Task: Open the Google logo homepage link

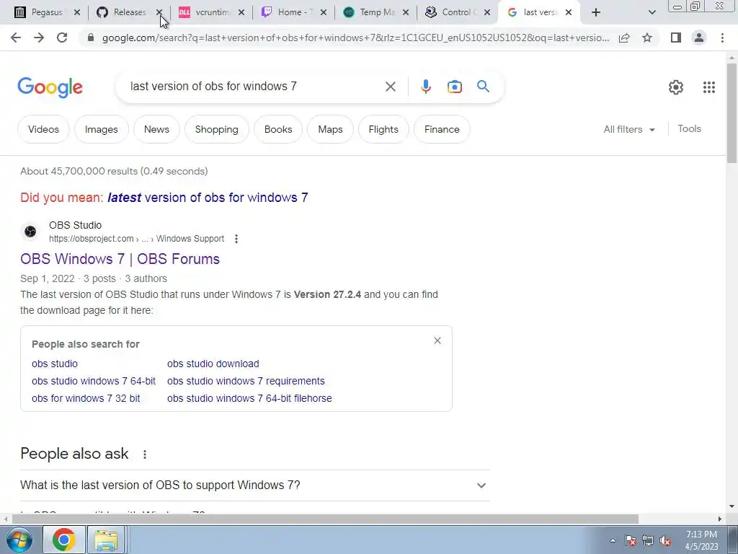Action: pos(50,87)
